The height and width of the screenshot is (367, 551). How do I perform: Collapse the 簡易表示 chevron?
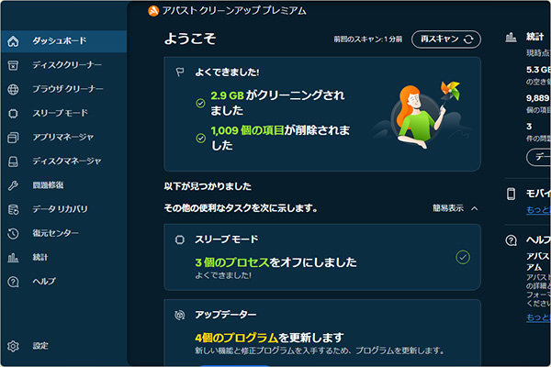475,208
